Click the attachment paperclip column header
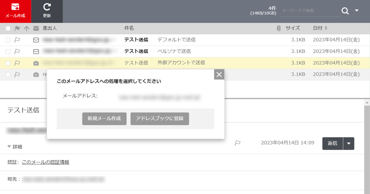This screenshot has height=194, width=370. coord(279,28)
